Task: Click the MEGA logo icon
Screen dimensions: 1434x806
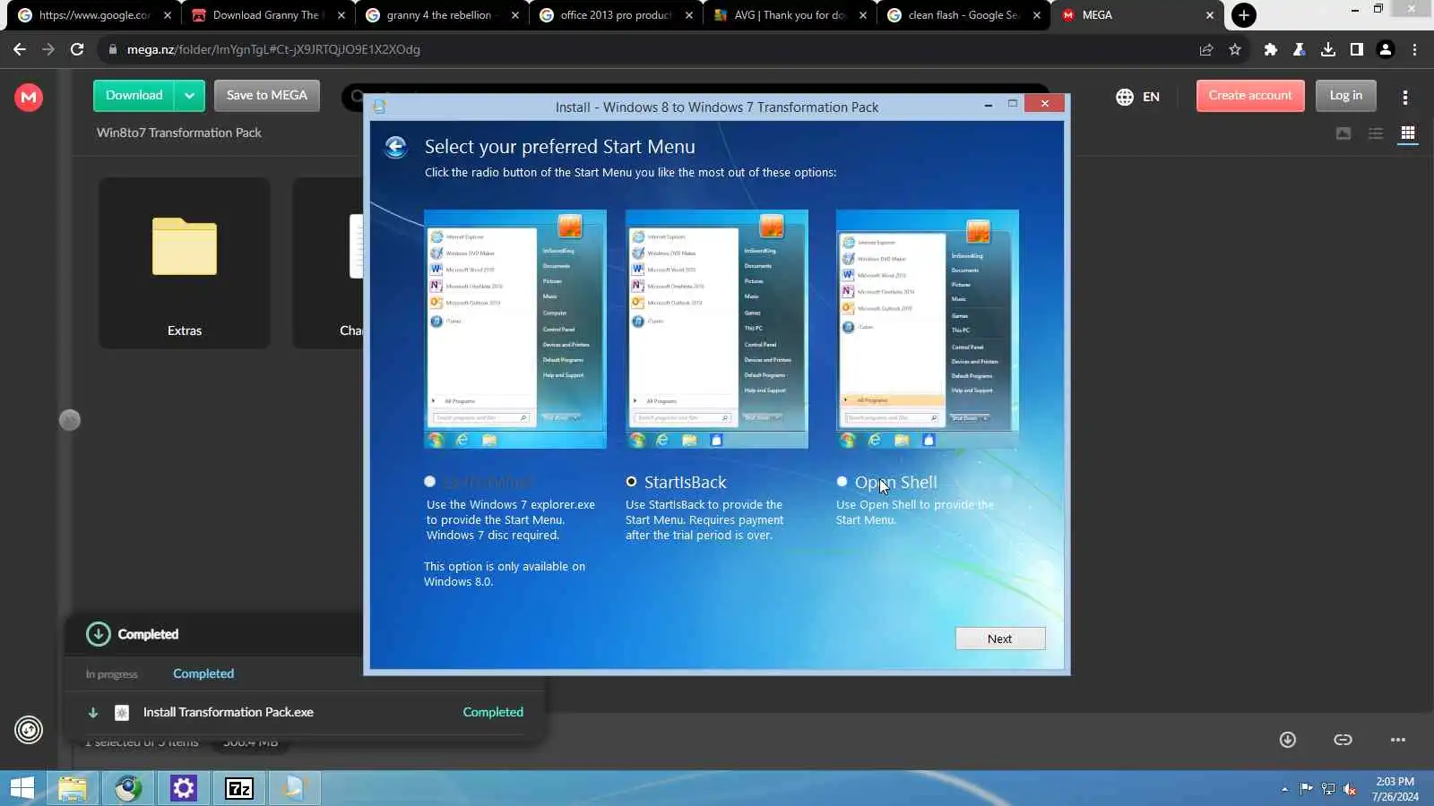Action: 29,97
